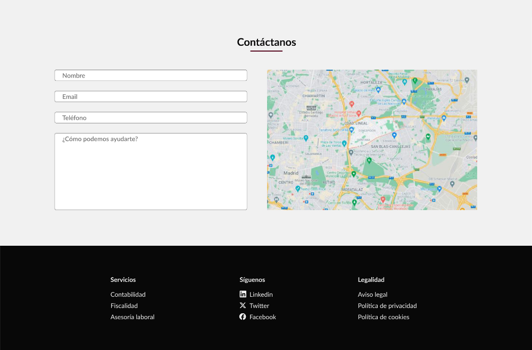Open Política de privacidad link

point(387,305)
